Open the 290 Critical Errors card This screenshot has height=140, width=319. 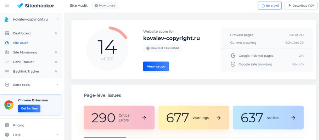pyautogui.click(x=119, y=118)
